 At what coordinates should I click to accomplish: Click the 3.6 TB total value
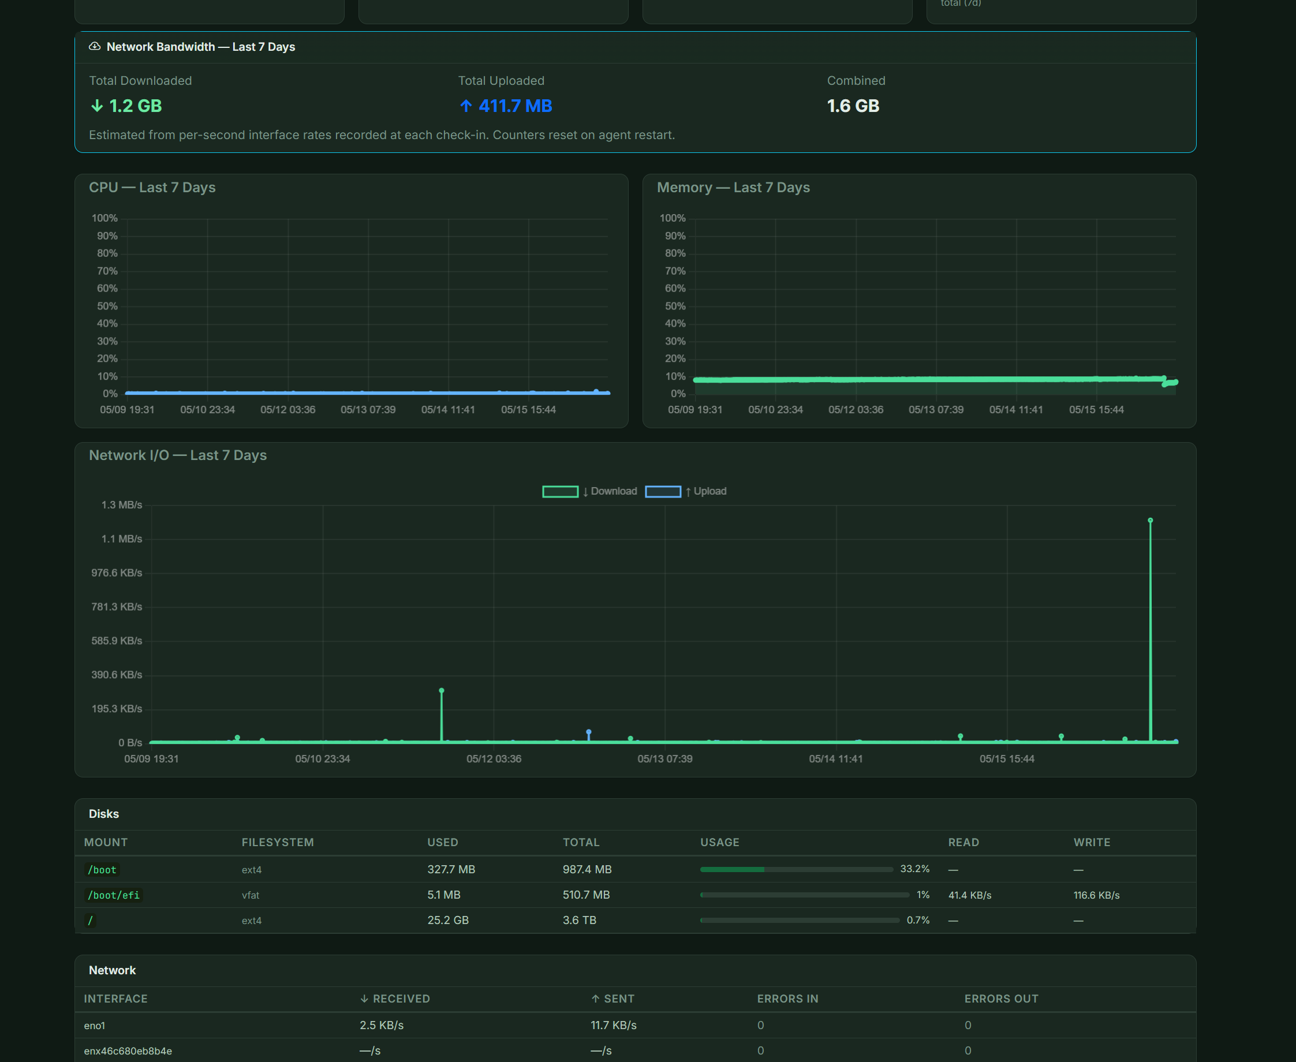pyautogui.click(x=580, y=920)
